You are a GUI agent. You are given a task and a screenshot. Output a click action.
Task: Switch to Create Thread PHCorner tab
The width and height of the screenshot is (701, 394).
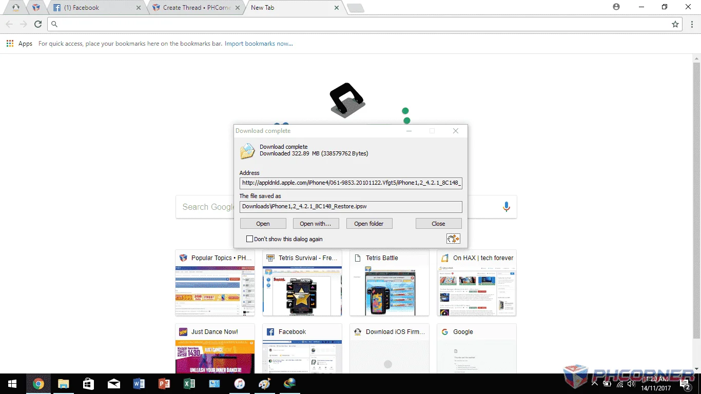click(197, 8)
